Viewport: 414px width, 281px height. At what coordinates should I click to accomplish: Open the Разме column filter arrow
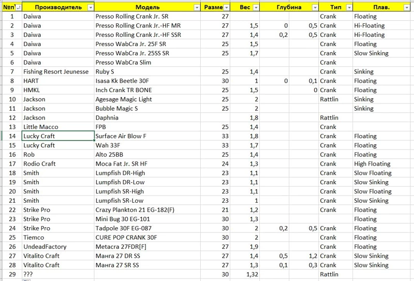[226, 8]
